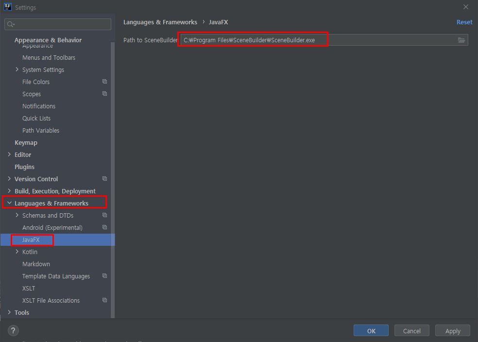Open XSLT settings
This screenshot has height=342, width=478.
[x=29, y=289]
